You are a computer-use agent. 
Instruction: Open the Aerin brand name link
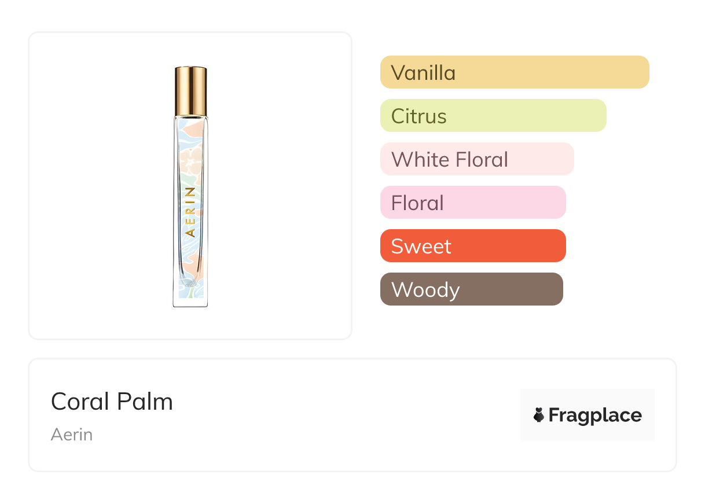pyautogui.click(x=72, y=435)
